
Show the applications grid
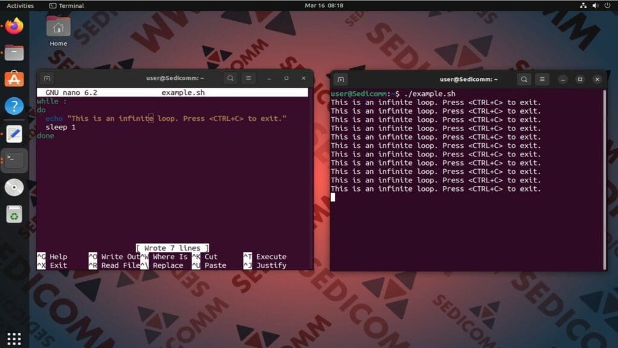[x=14, y=338]
